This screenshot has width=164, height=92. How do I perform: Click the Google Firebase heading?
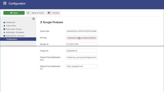coord(53,22)
